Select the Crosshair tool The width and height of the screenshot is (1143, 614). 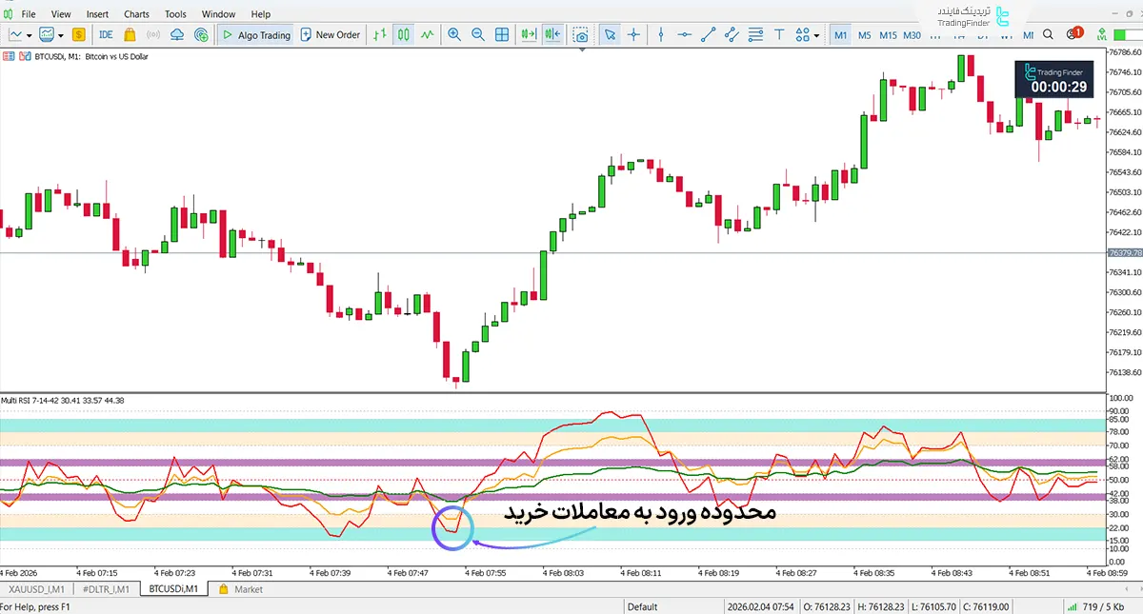(x=634, y=34)
